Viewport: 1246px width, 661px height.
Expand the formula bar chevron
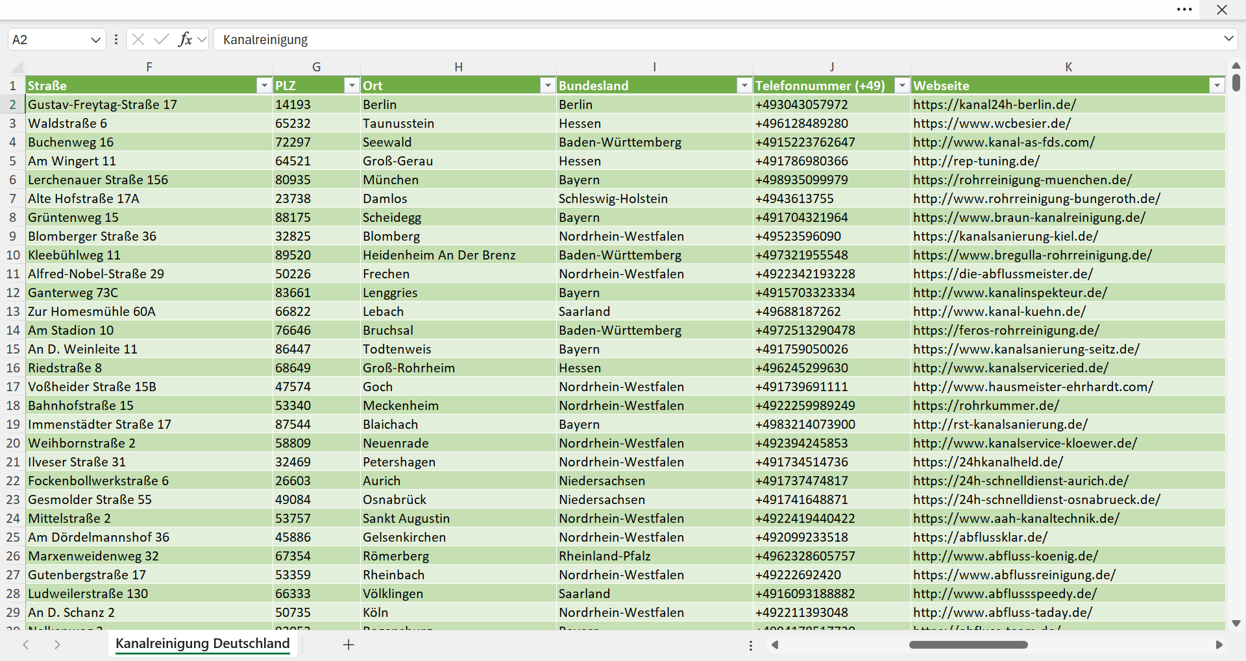(x=1228, y=39)
